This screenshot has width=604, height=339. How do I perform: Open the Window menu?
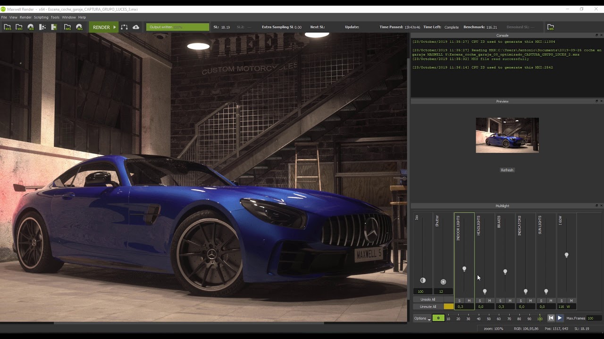coord(69,17)
